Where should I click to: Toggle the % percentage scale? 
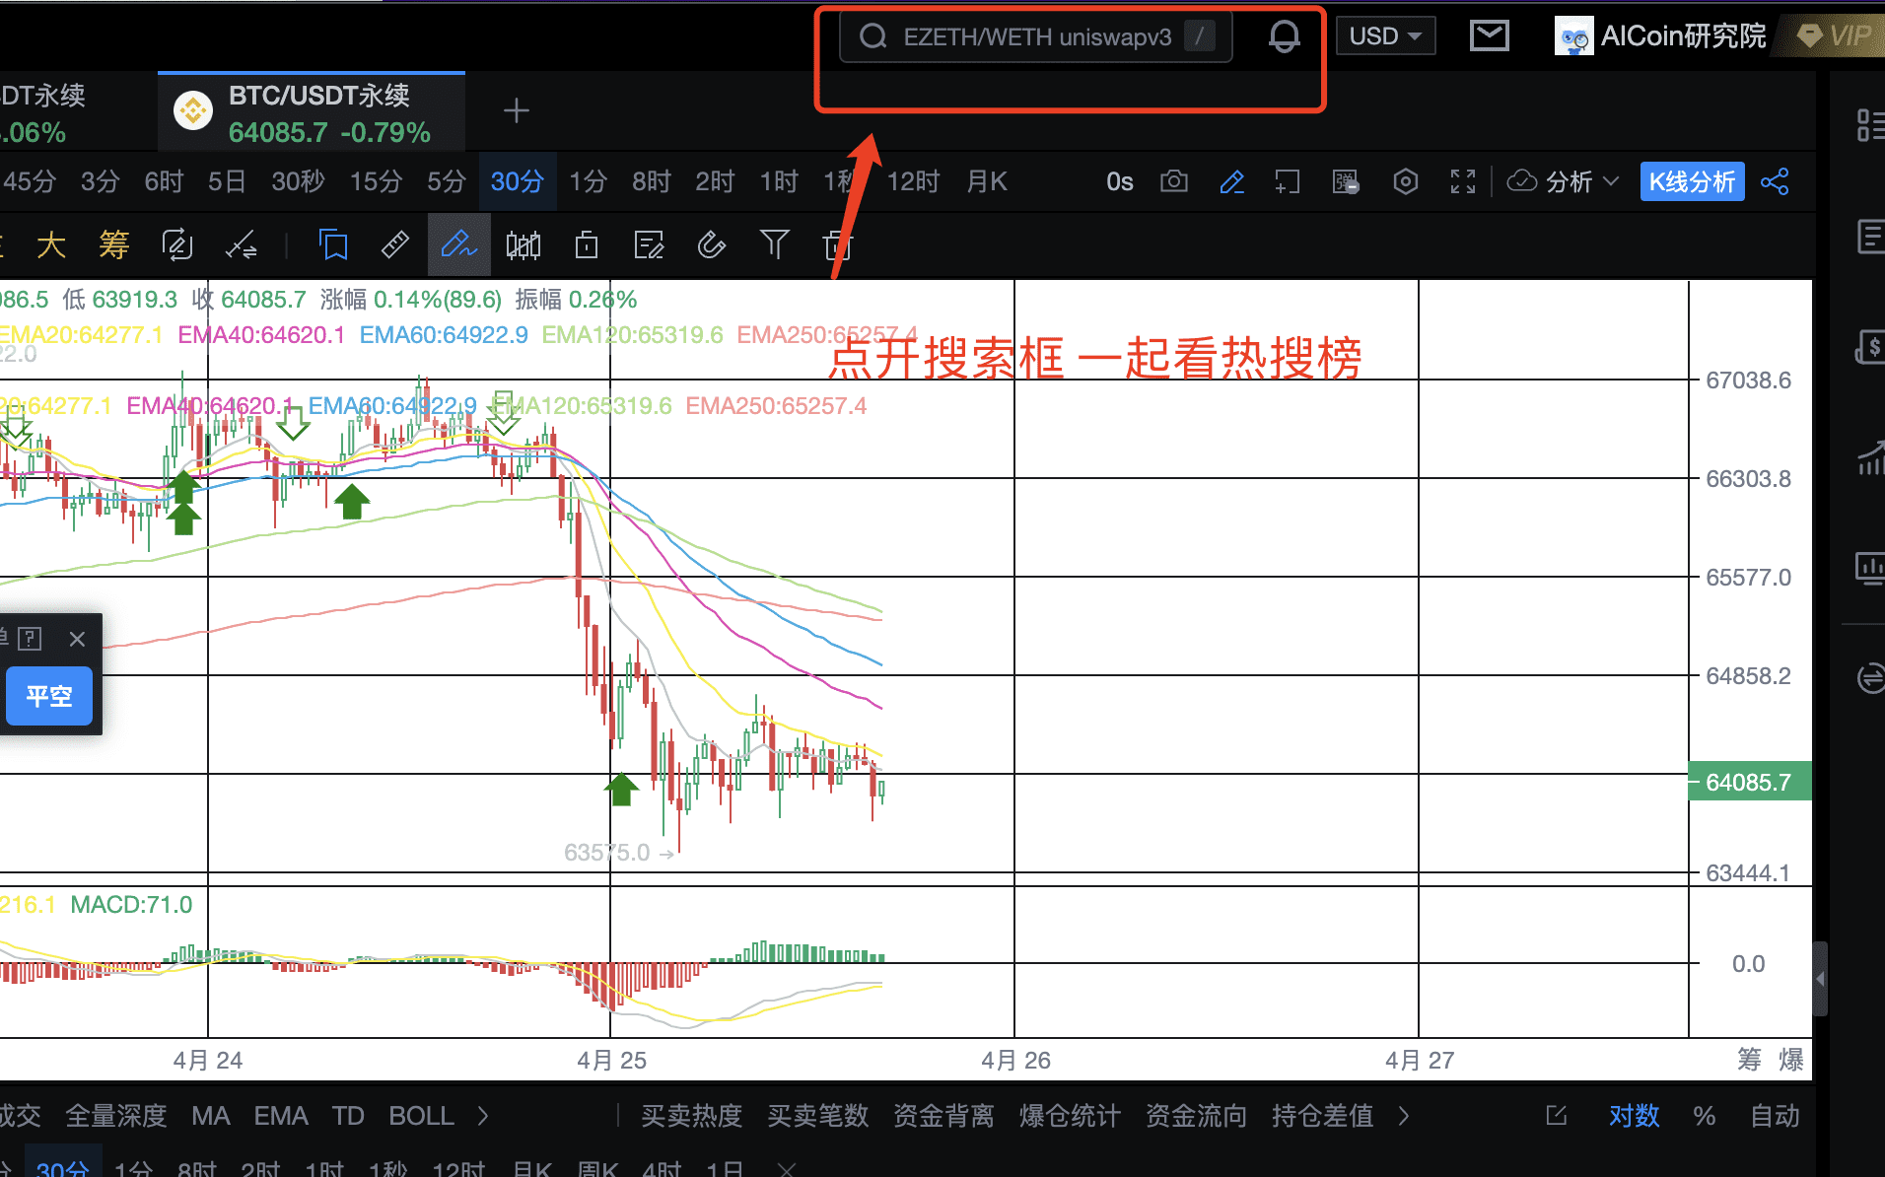pos(1704,1116)
